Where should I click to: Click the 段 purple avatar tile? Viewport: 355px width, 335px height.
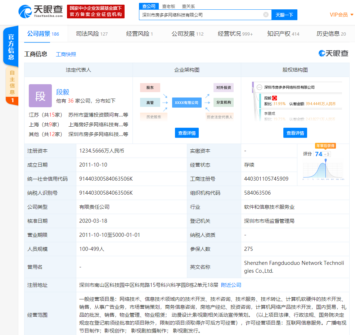tap(40, 96)
